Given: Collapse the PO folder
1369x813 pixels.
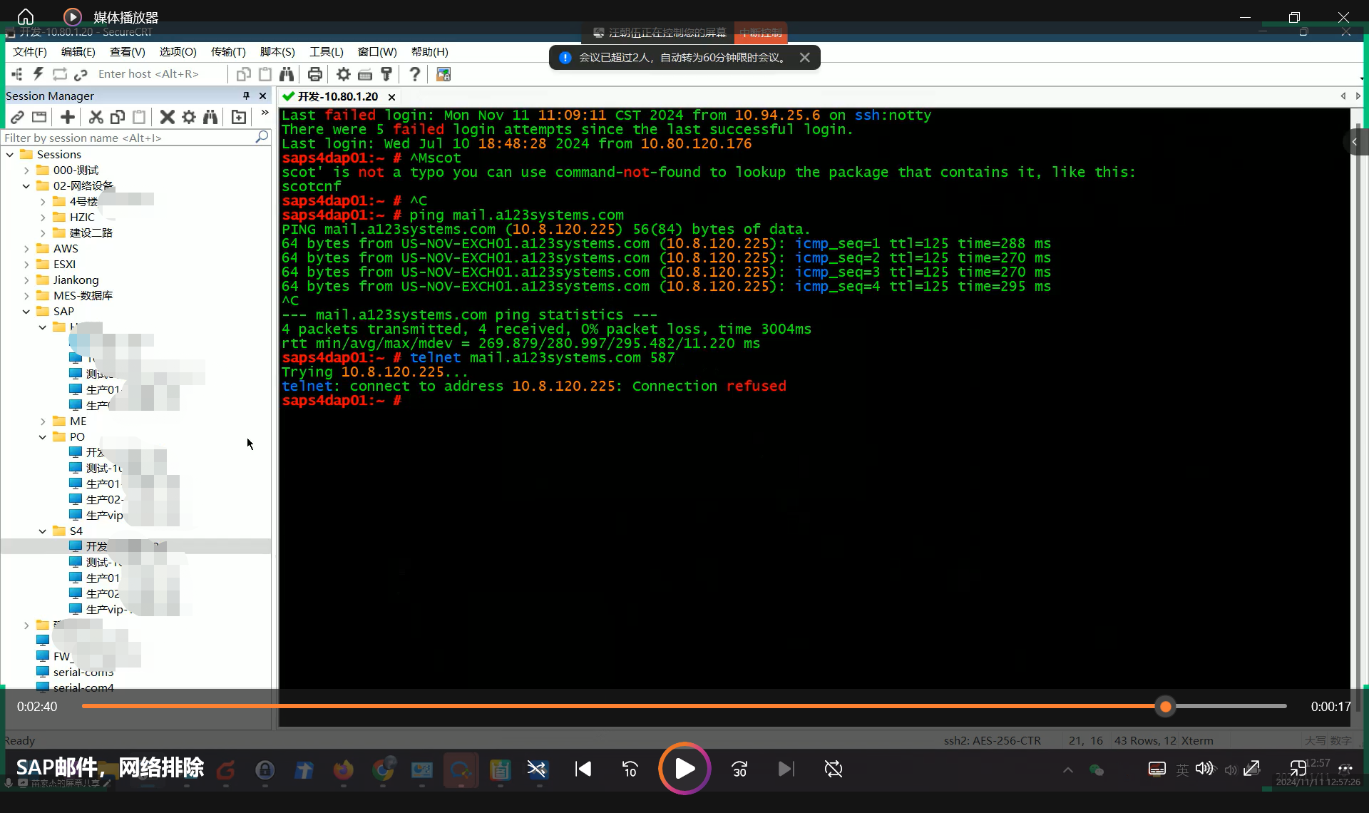Looking at the screenshot, I should tap(43, 436).
